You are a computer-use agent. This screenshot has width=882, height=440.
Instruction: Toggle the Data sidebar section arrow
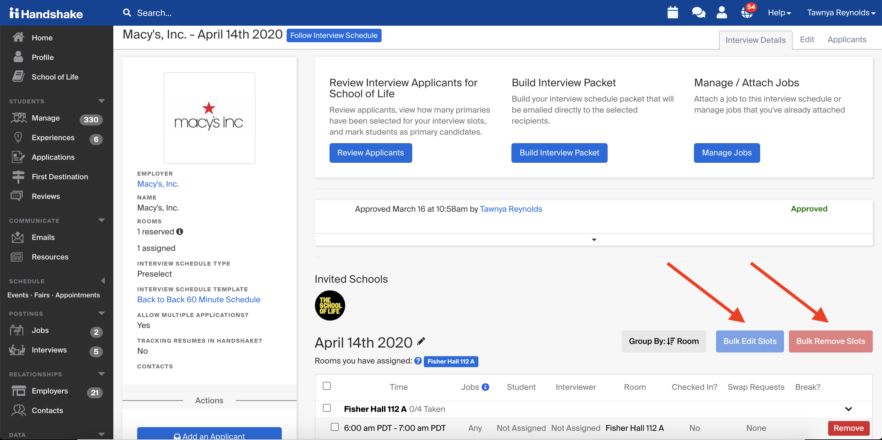coord(101,434)
